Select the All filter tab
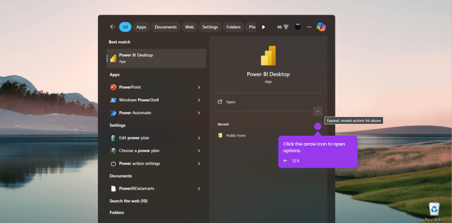 coord(125,27)
